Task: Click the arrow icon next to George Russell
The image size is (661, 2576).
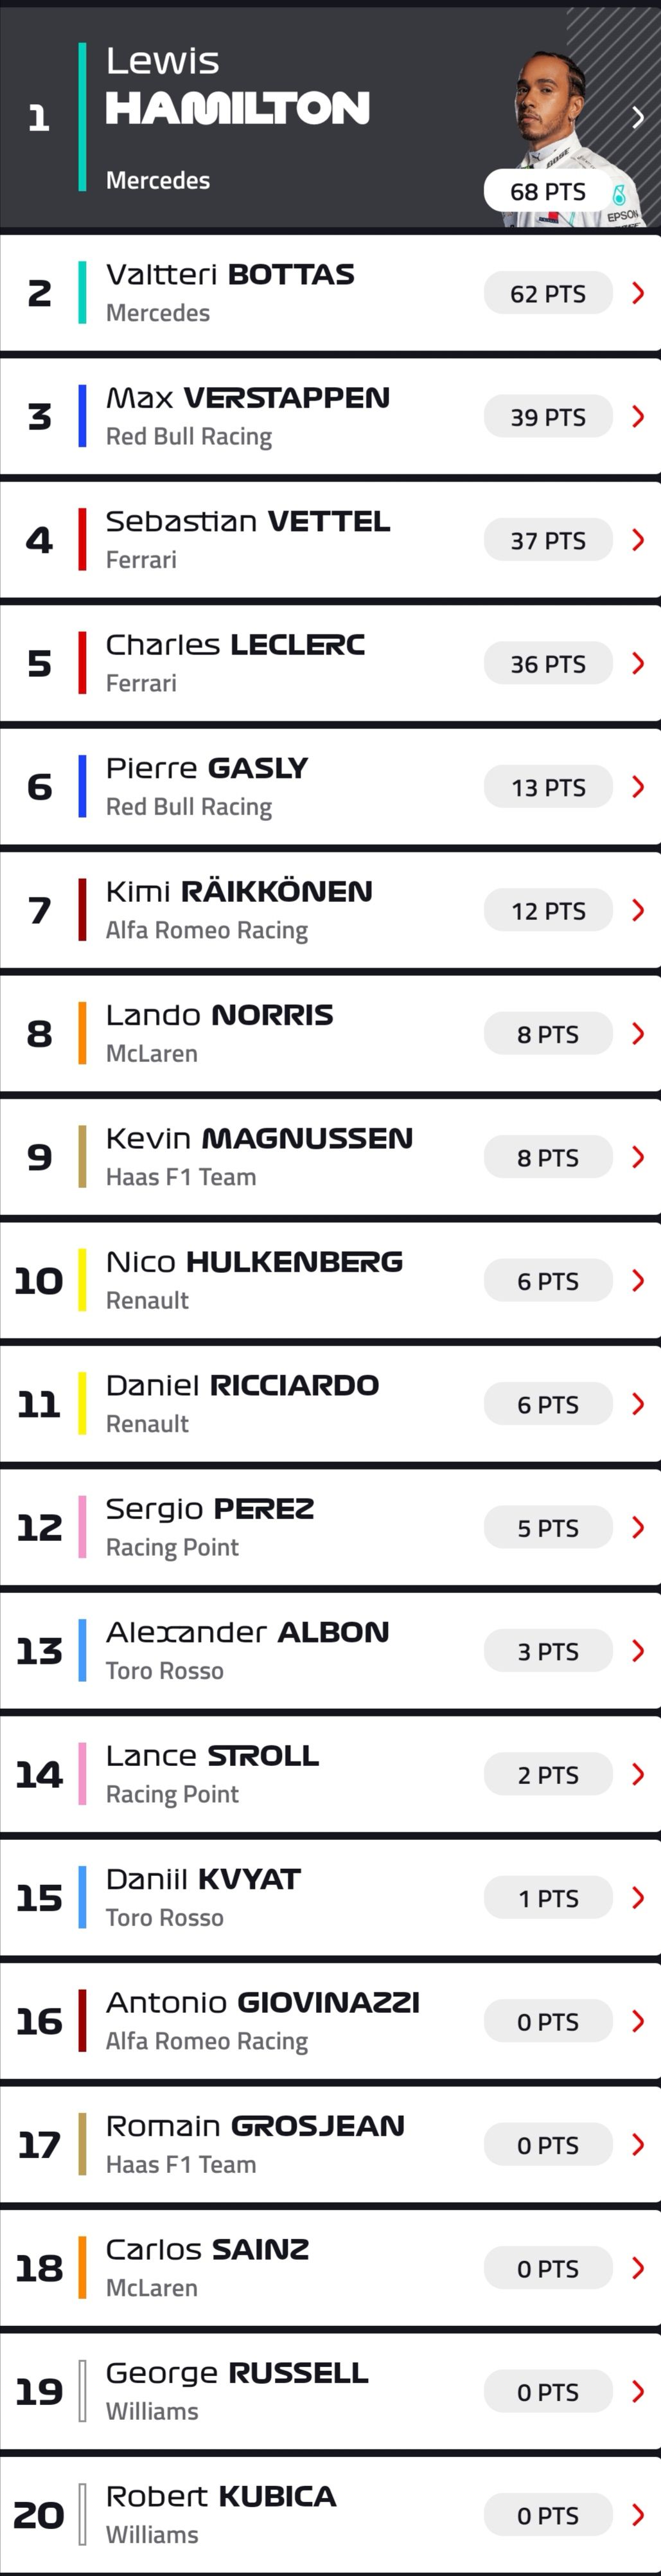Action: point(638,2391)
